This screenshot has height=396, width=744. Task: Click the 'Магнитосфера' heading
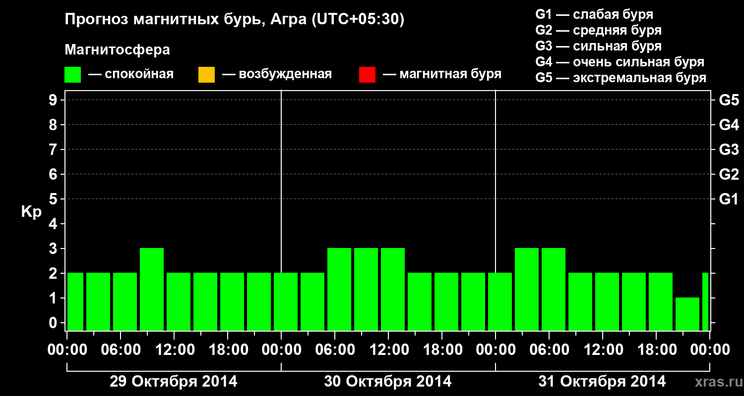coord(117,50)
